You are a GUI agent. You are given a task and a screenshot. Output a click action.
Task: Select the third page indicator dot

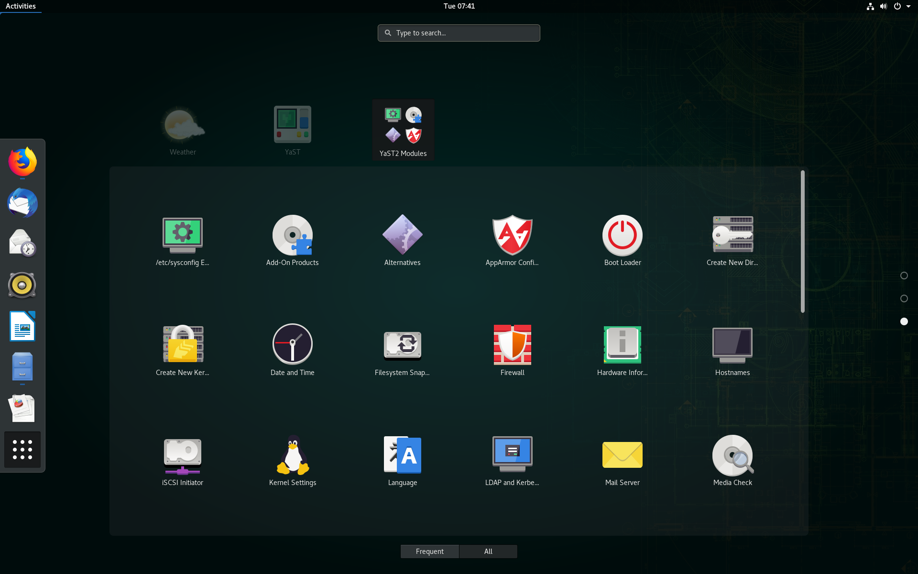(904, 321)
